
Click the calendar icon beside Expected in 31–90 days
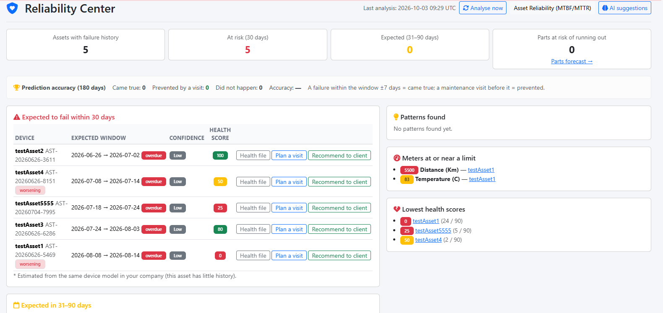[x=16, y=305]
